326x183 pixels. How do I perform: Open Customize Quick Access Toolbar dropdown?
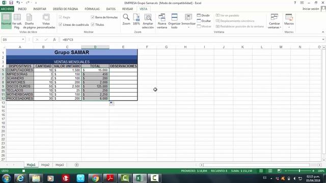pos(36,3)
